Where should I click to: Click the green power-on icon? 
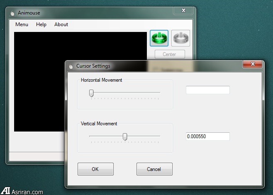coord(158,39)
